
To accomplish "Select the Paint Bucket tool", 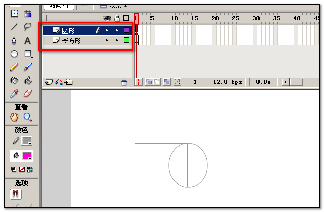I will [x=28, y=80].
